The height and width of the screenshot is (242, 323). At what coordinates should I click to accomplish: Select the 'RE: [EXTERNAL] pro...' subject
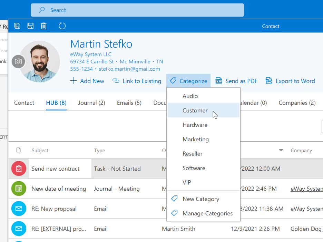tap(59, 229)
